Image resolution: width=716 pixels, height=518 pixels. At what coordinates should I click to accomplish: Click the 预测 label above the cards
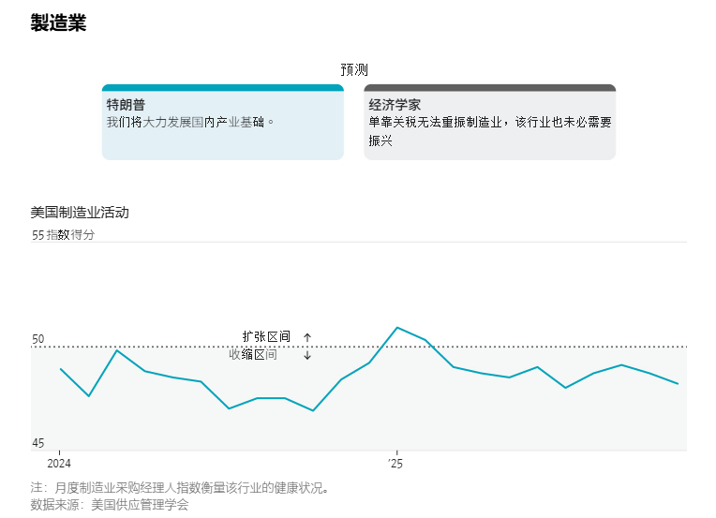click(x=354, y=69)
